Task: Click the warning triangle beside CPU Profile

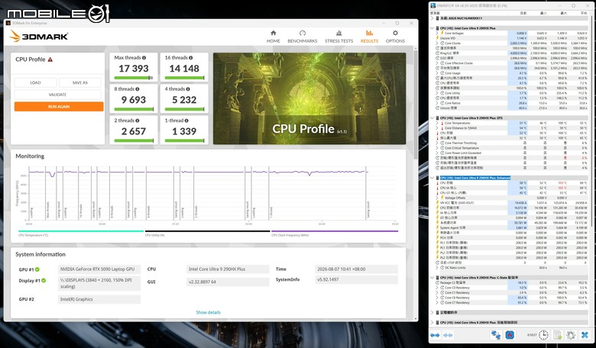Action: (50, 60)
